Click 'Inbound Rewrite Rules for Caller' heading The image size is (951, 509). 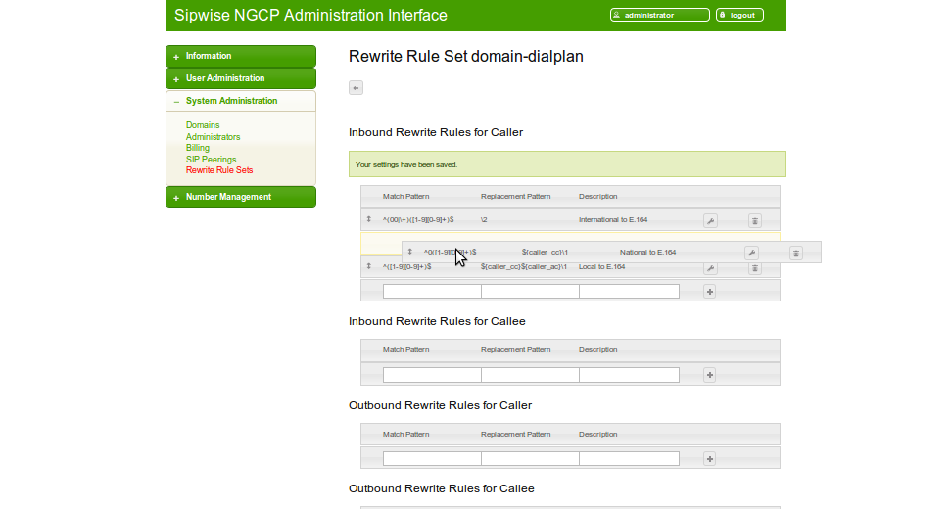point(436,133)
